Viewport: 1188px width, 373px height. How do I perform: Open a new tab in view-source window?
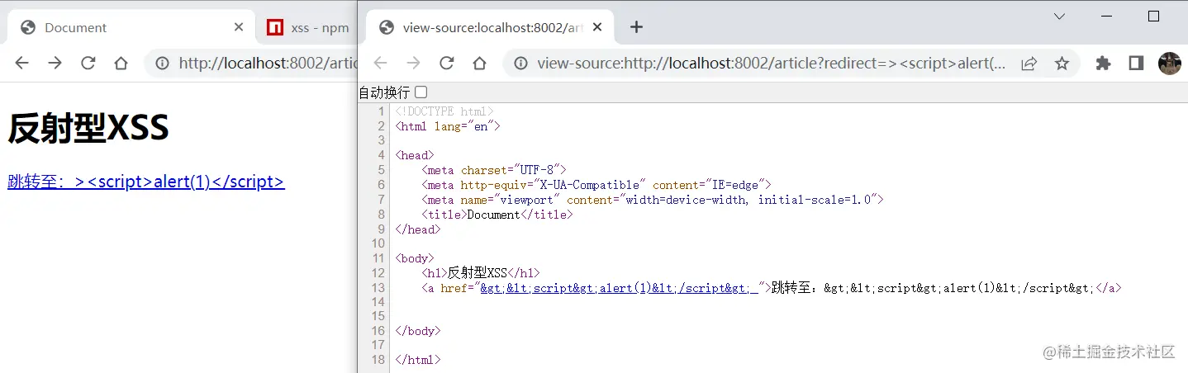pos(636,27)
